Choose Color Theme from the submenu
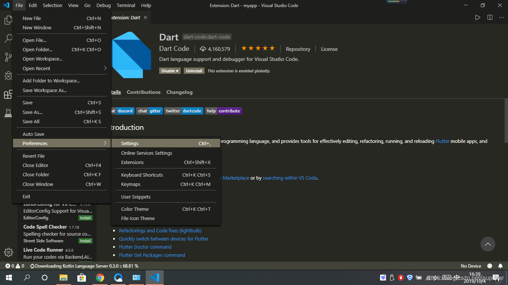This screenshot has width=508, height=285. (x=166, y=209)
